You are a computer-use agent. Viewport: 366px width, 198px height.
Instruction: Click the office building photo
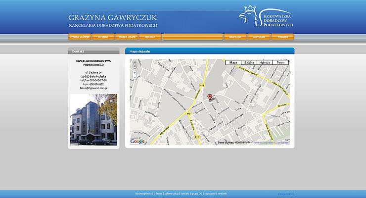click(x=93, y=120)
